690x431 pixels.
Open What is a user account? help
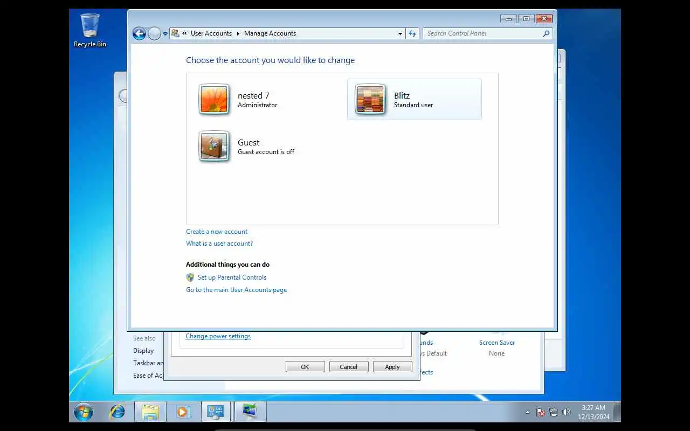coord(219,244)
